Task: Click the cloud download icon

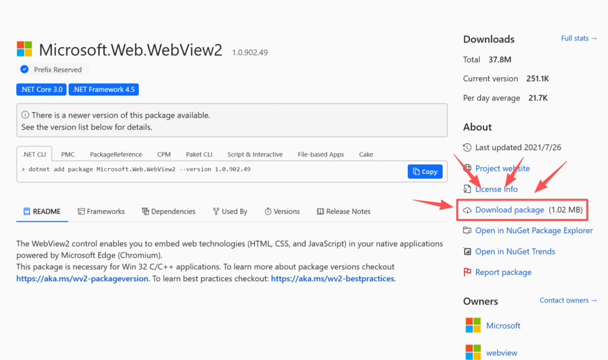Action: click(x=467, y=210)
